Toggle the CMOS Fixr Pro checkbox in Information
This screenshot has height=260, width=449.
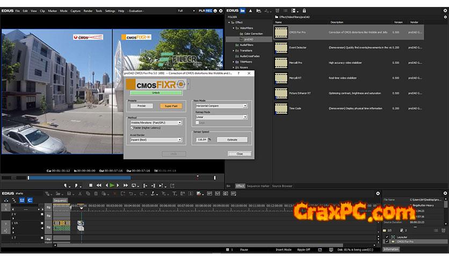(387, 242)
